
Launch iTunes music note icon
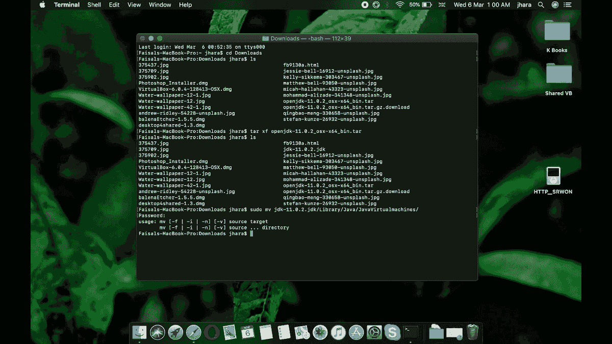pos(338,332)
